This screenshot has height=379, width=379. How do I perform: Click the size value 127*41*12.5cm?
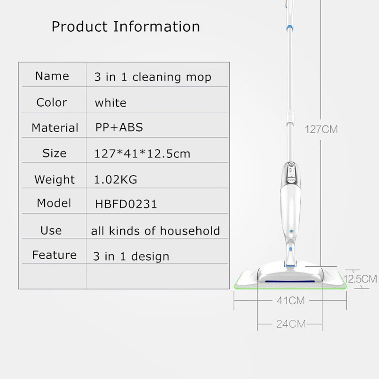pyautogui.click(x=142, y=153)
